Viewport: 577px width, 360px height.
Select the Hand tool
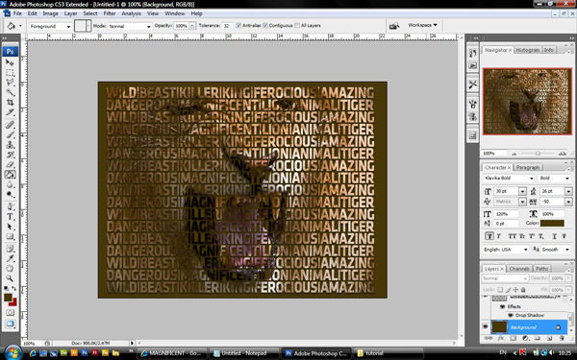(x=10, y=269)
